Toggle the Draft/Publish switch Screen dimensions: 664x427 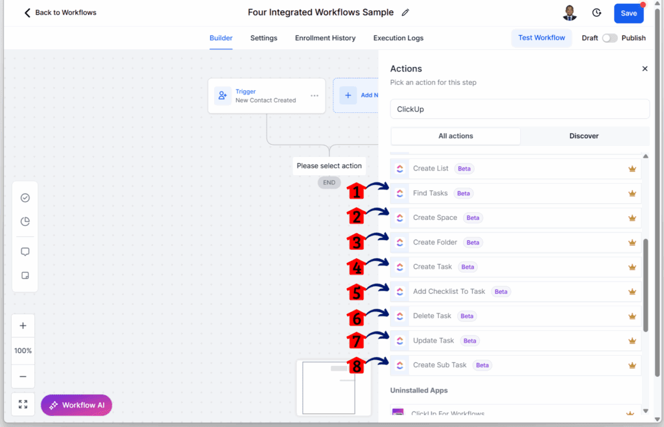(x=610, y=38)
